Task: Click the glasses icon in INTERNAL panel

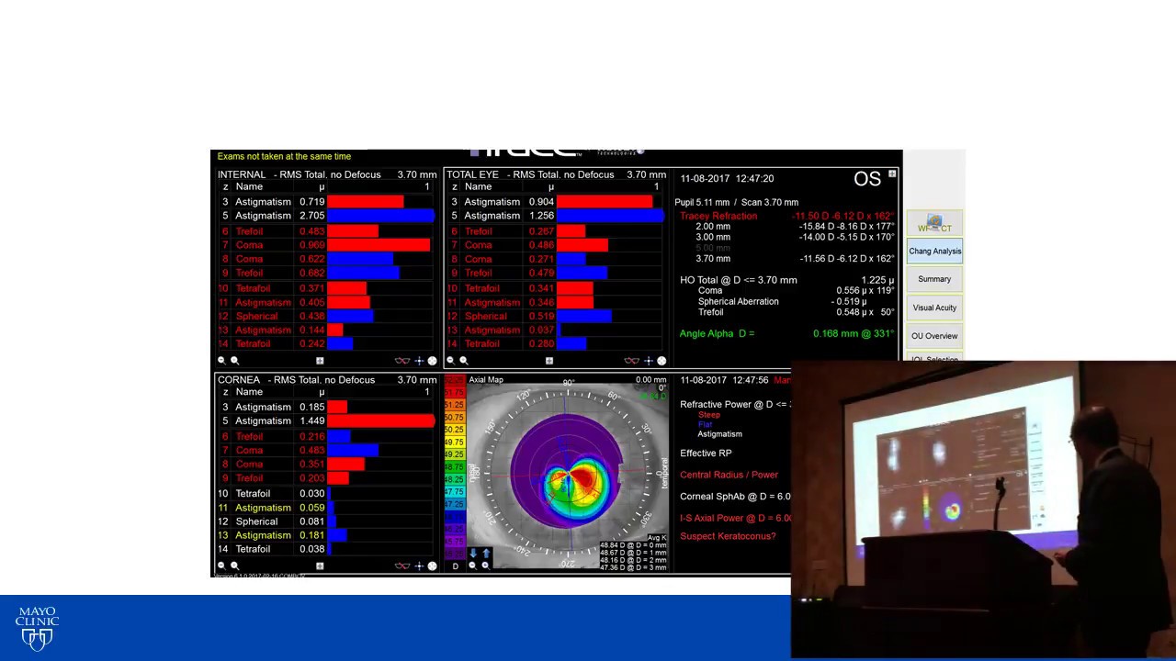Action: point(401,361)
